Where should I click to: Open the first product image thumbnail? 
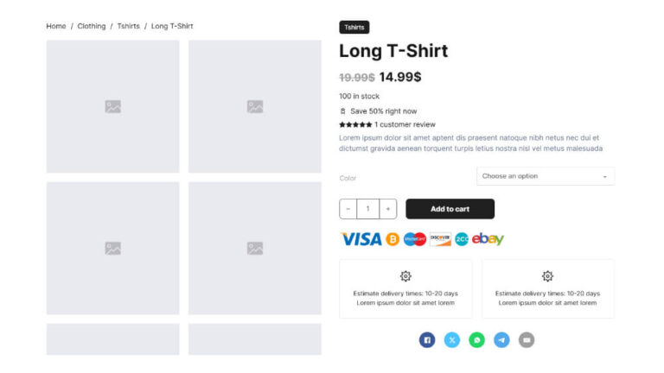(112, 106)
